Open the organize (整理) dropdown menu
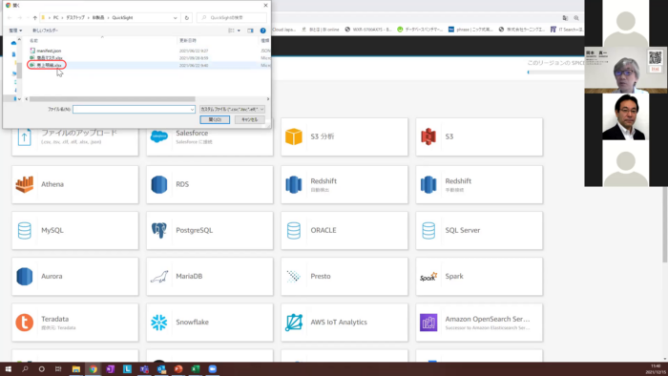The width and height of the screenshot is (668, 376). point(15,31)
